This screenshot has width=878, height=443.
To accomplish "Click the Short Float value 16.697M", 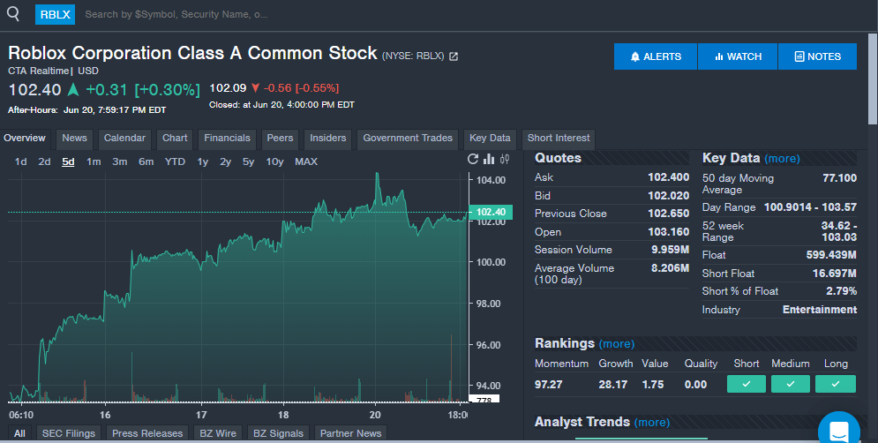I will tap(835, 274).
